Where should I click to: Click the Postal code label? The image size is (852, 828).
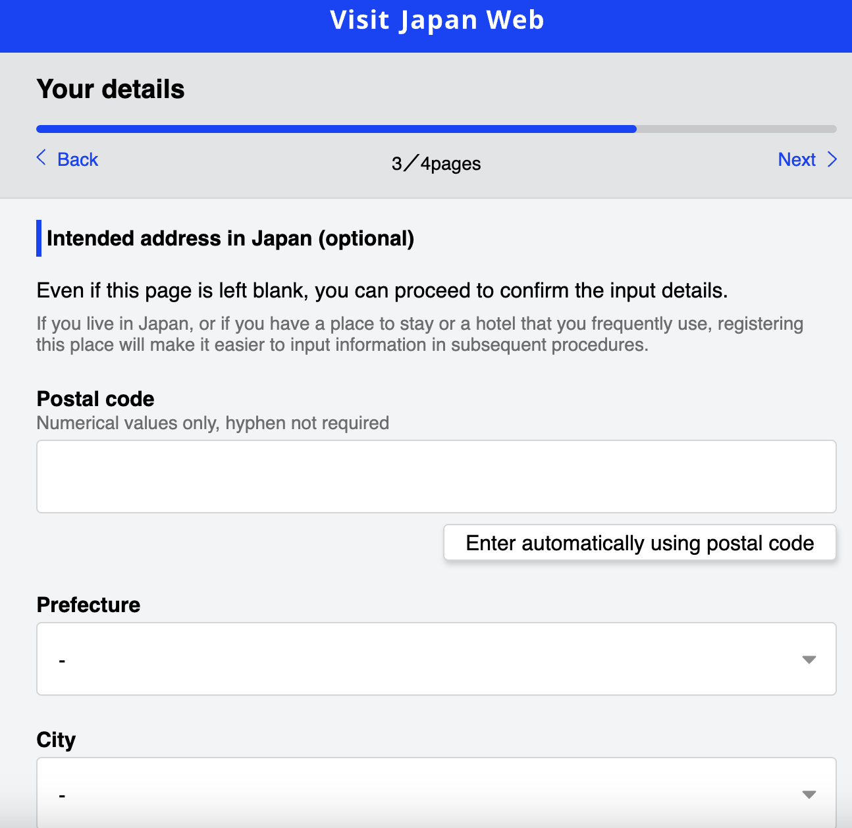pos(95,399)
